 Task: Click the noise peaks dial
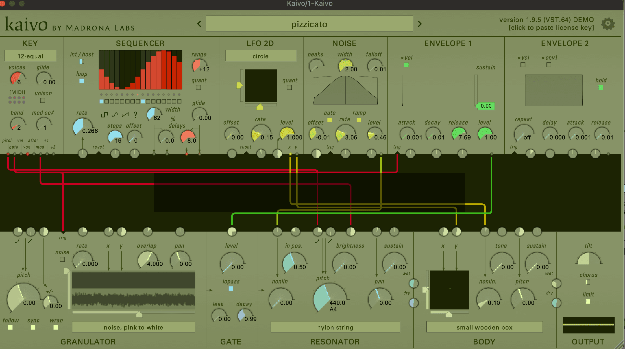point(315,65)
